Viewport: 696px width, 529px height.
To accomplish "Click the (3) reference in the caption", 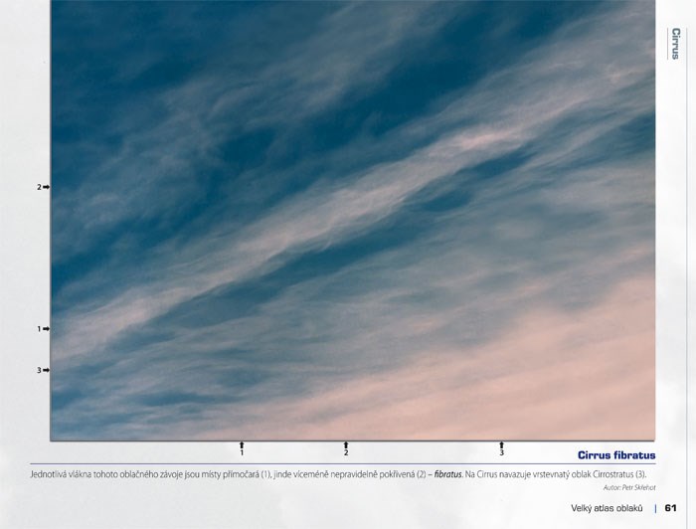I will 639,474.
